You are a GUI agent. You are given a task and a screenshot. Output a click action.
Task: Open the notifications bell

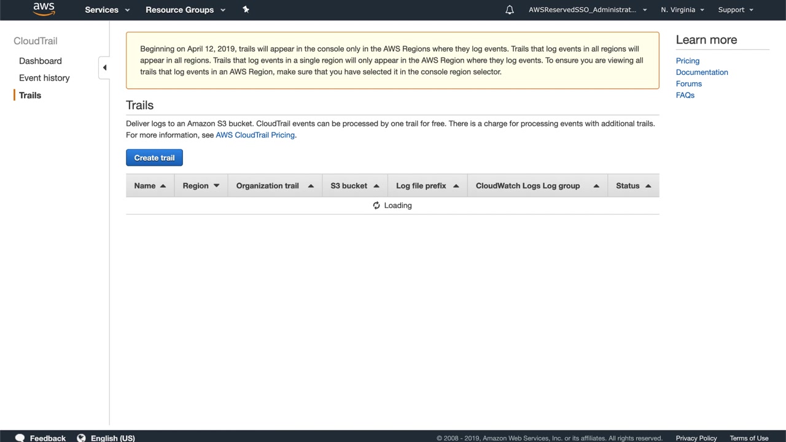510,10
